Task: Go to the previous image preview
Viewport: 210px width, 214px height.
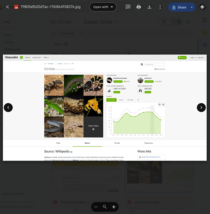Action: [x=8, y=107]
